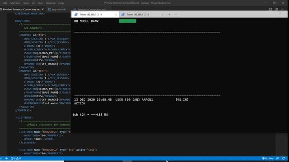The width and height of the screenshot is (289, 162).
Task: Close the second Telnet tab
Action: click(x=163, y=14)
